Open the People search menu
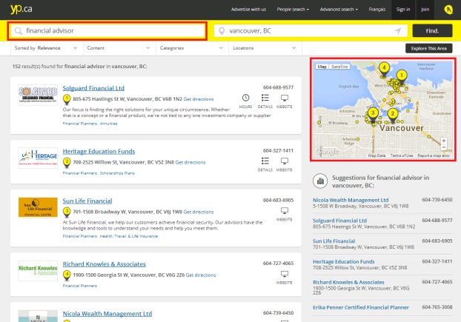Viewport: 461px width, 322px height. tap(294, 10)
